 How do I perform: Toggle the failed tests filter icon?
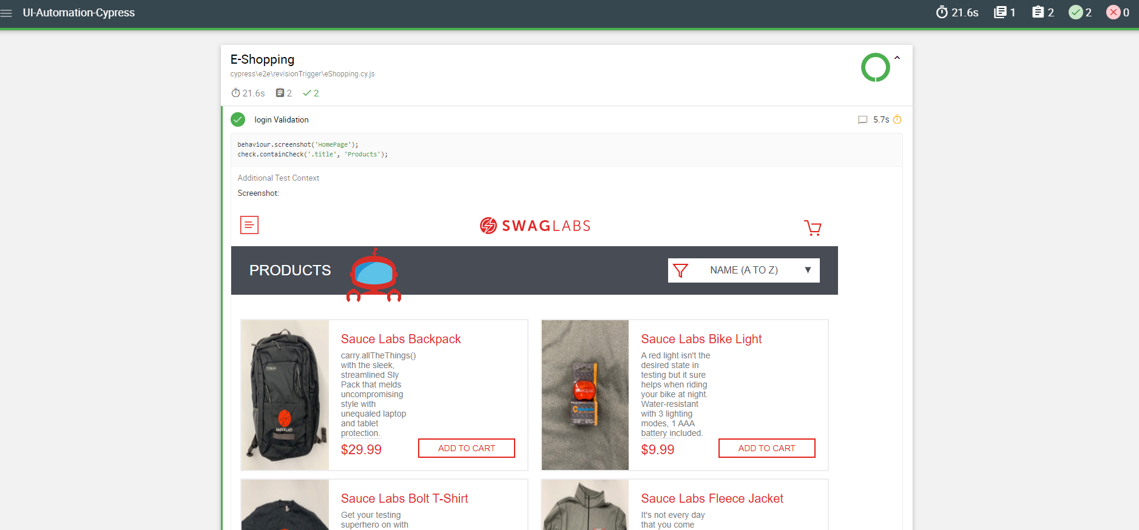tap(1114, 12)
